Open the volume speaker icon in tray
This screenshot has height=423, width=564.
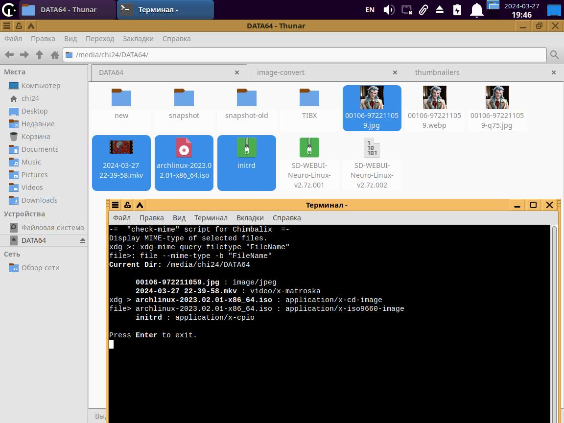point(389,10)
